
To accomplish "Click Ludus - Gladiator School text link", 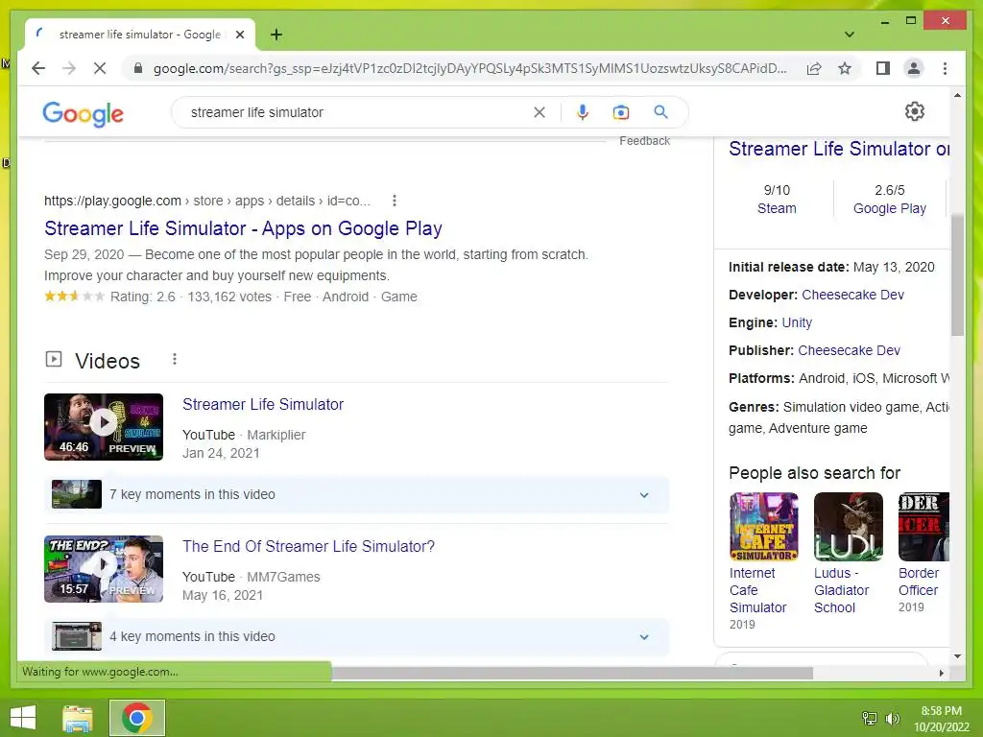I will click(841, 590).
